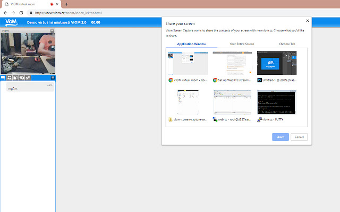Click PuTTY icon beside viom.cz label

(260, 119)
